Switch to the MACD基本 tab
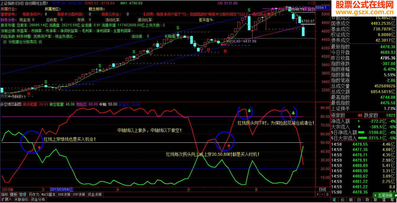 (x=48, y=194)
